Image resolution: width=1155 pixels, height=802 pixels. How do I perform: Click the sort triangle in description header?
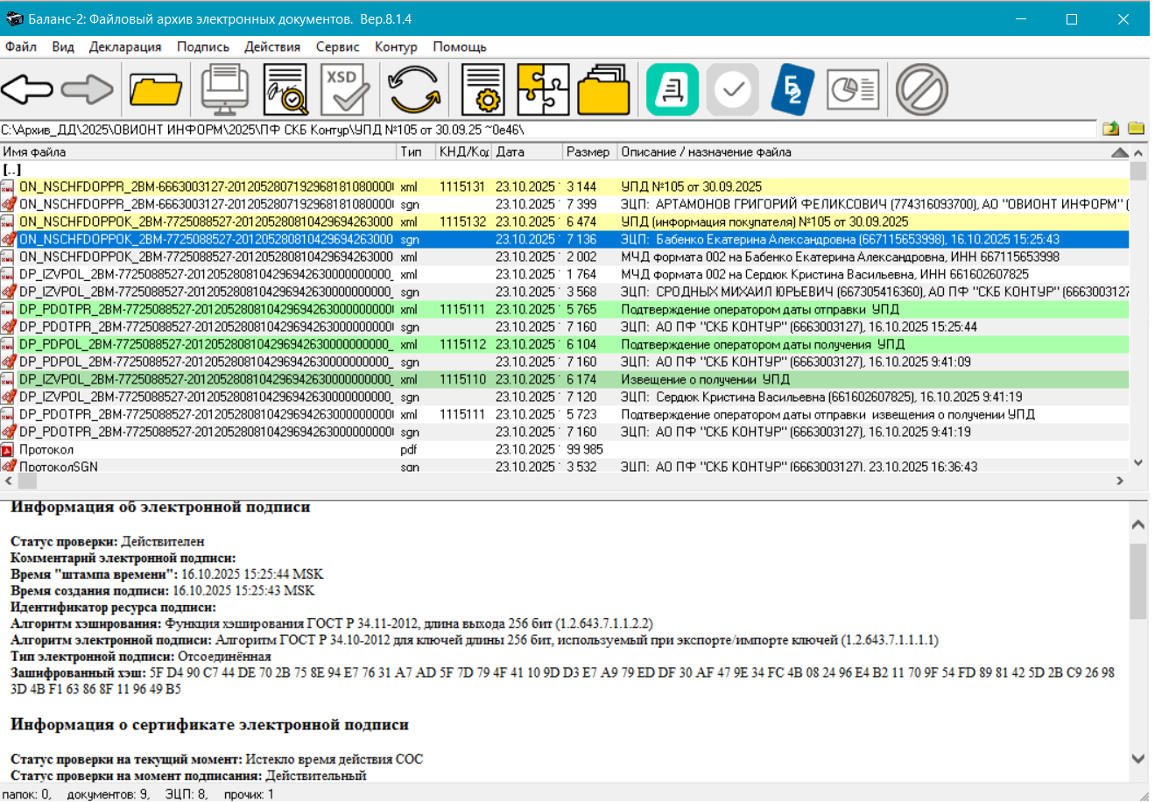pos(1119,152)
